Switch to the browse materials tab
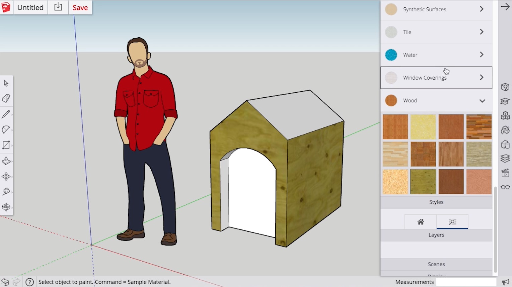The height and width of the screenshot is (287, 512). point(452,222)
